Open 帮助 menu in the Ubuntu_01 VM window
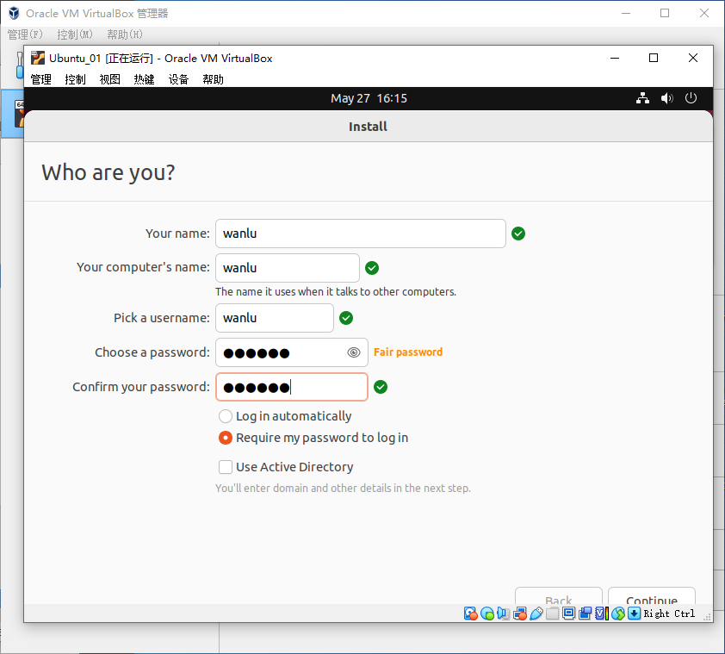The image size is (725, 654). [214, 79]
